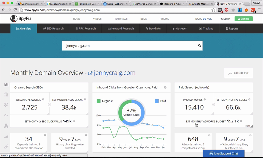Open Live Support Chat
Screen dimensions: 263x158
224,153
